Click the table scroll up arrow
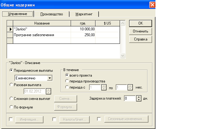Viewport: 209px width, 129px height. (123, 23)
